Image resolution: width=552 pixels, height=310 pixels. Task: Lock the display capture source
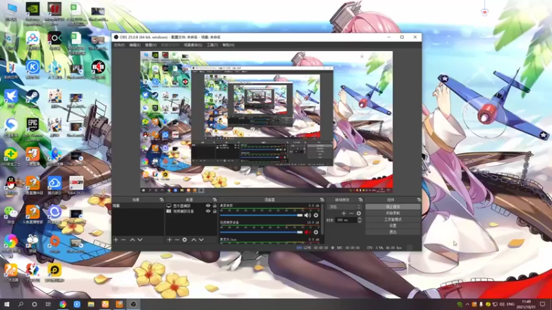pos(215,205)
